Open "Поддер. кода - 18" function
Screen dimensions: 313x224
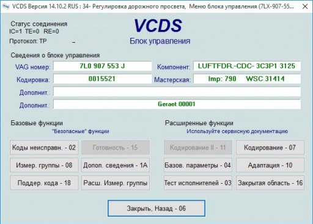[x=44, y=183]
